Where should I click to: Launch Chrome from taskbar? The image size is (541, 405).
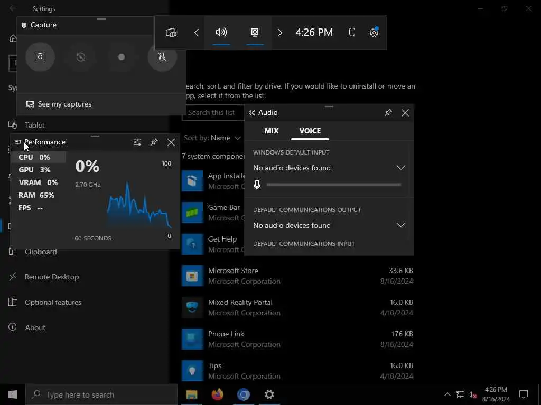pyautogui.click(x=243, y=394)
